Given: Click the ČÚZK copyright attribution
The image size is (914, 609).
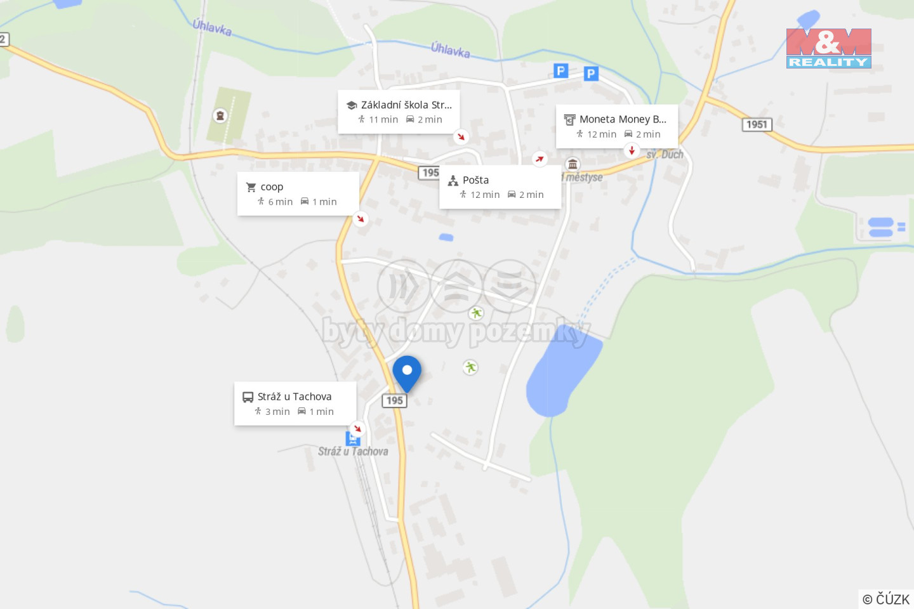Looking at the screenshot, I should (x=886, y=599).
